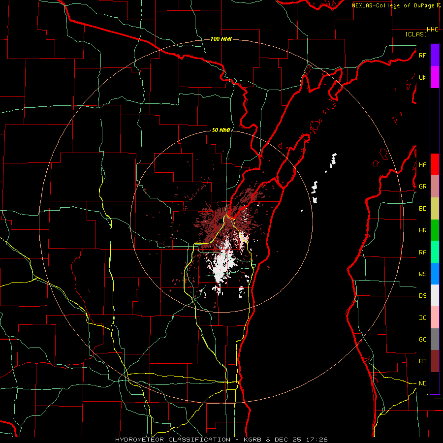Click the DS white legend swatch
The width and height of the screenshot is (443, 443).
pos(435,296)
